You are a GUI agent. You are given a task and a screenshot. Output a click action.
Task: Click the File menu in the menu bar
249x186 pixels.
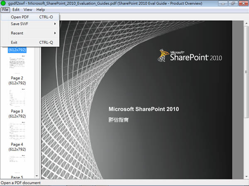pyautogui.click(x=5, y=10)
